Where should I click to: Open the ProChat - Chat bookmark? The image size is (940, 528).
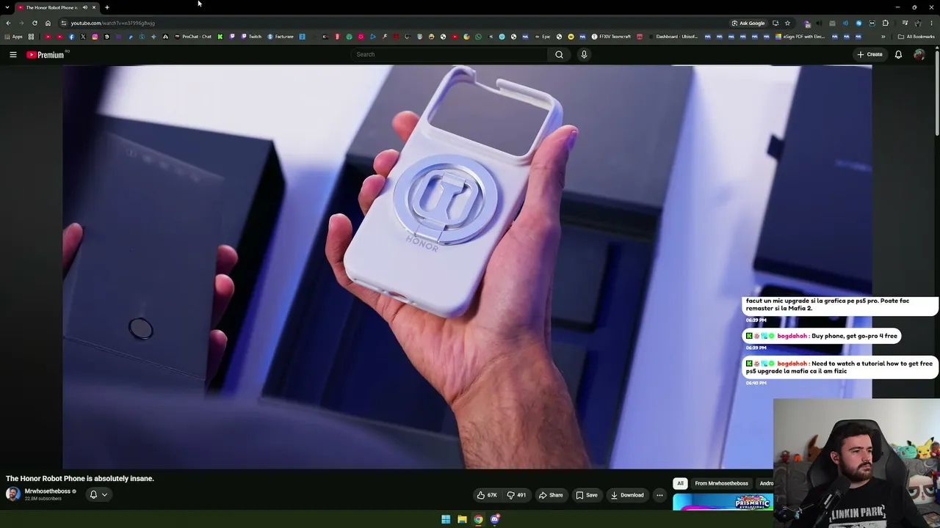(193, 37)
